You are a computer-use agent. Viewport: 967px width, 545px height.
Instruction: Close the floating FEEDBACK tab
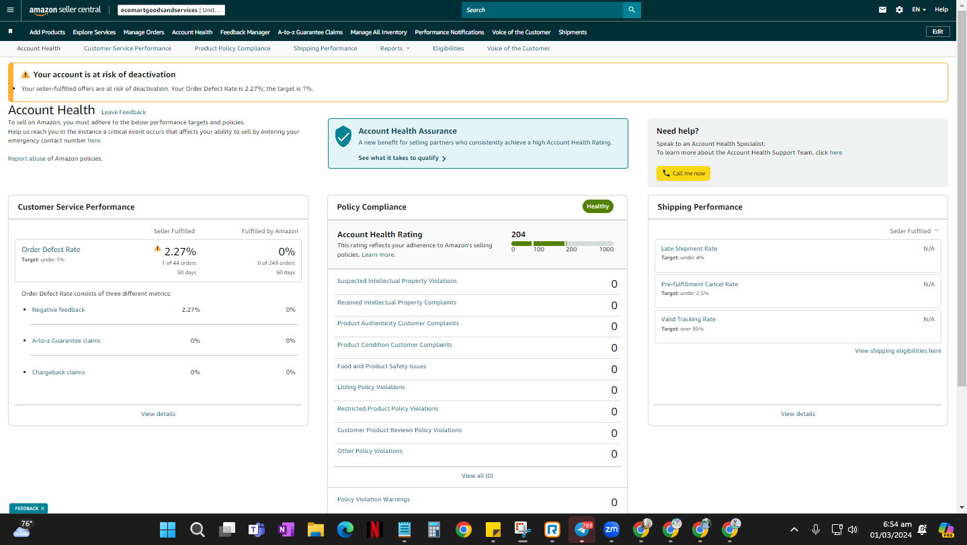click(42, 509)
